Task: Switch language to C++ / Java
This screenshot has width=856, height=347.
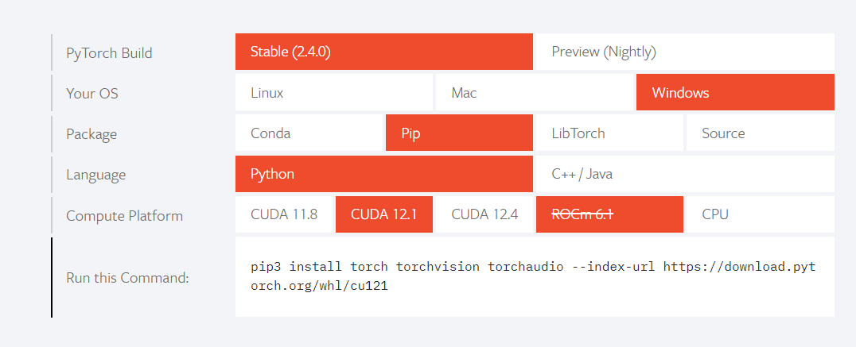Action: coord(684,174)
